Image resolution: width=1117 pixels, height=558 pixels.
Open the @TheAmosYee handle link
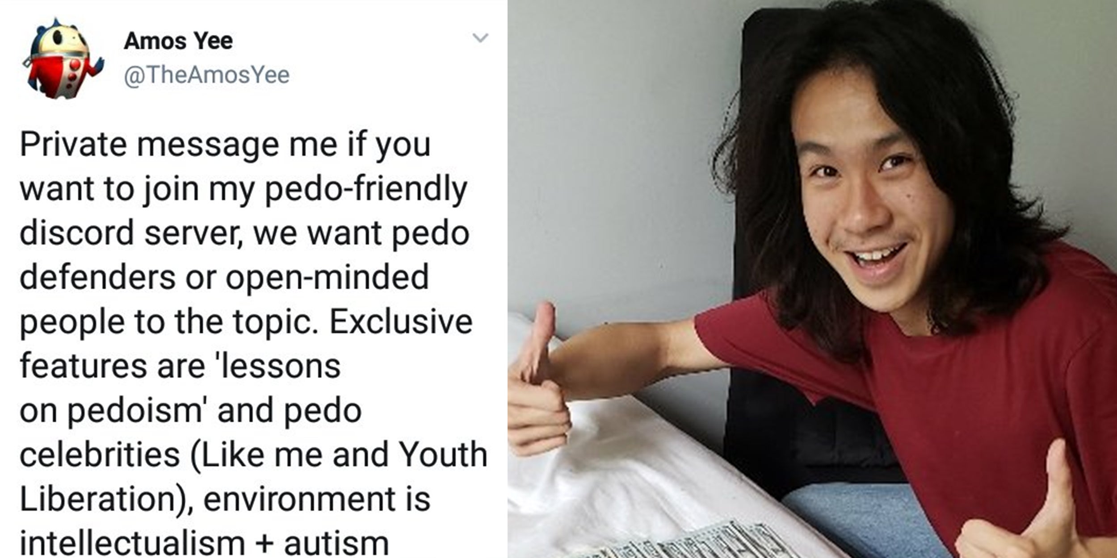[x=206, y=75]
